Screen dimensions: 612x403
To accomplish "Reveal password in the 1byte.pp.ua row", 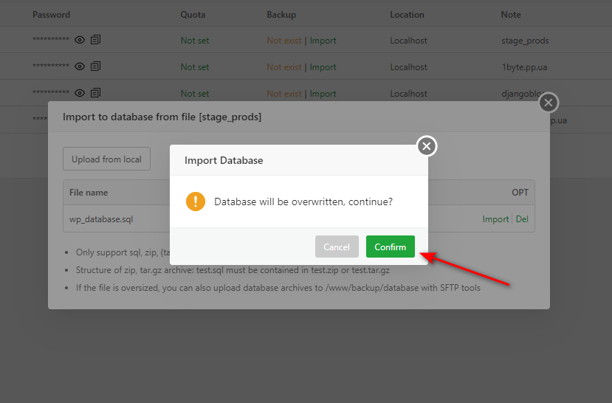I will [x=80, y=67].
